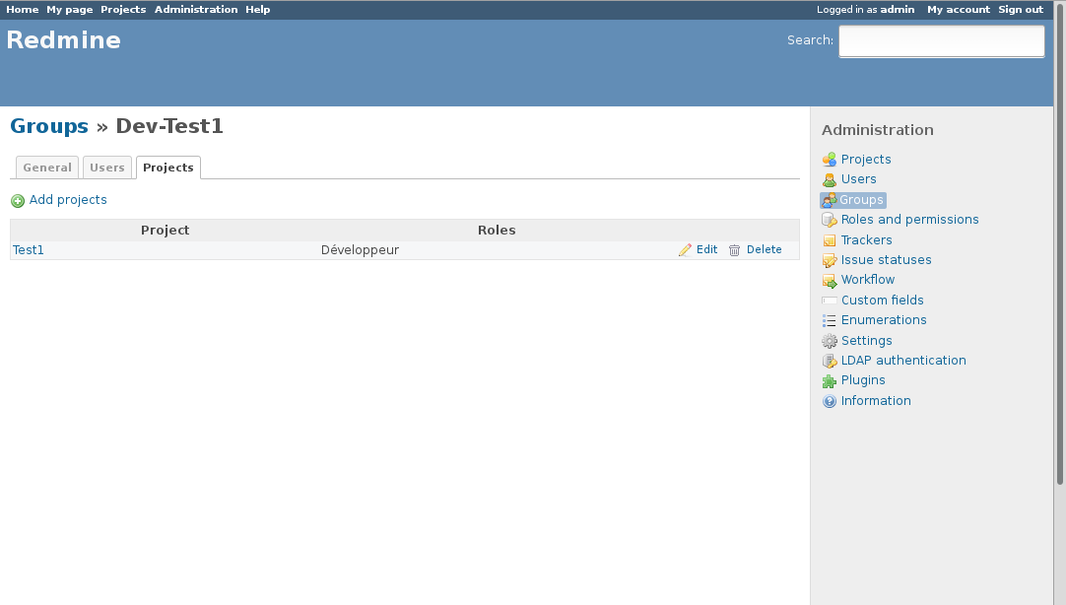Open Projects in the top menu bar
Viewport: 1066px width, 605px height.
pyautogui.click(x=123, y=10)
